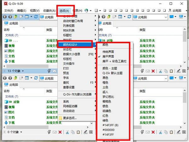Open the 3D 对象 folder in bottom-left pane
Viewport: 189px width, 142px height.
pyautogui.click(x=14, y=102)
